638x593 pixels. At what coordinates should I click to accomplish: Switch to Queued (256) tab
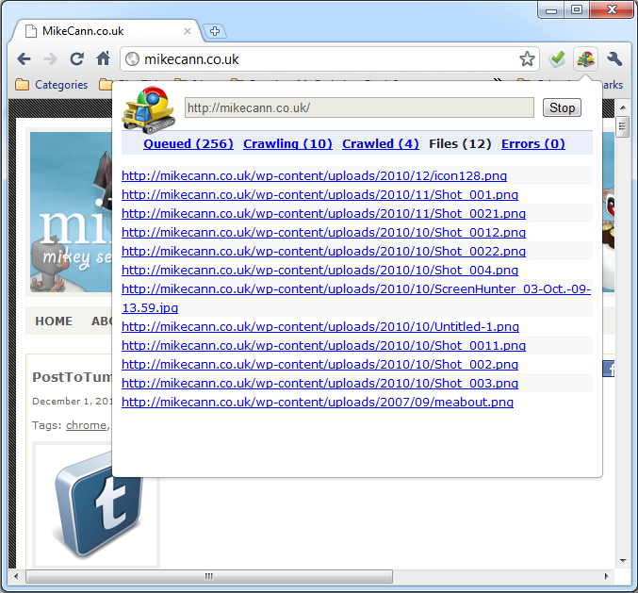click(x=188, y=144)
